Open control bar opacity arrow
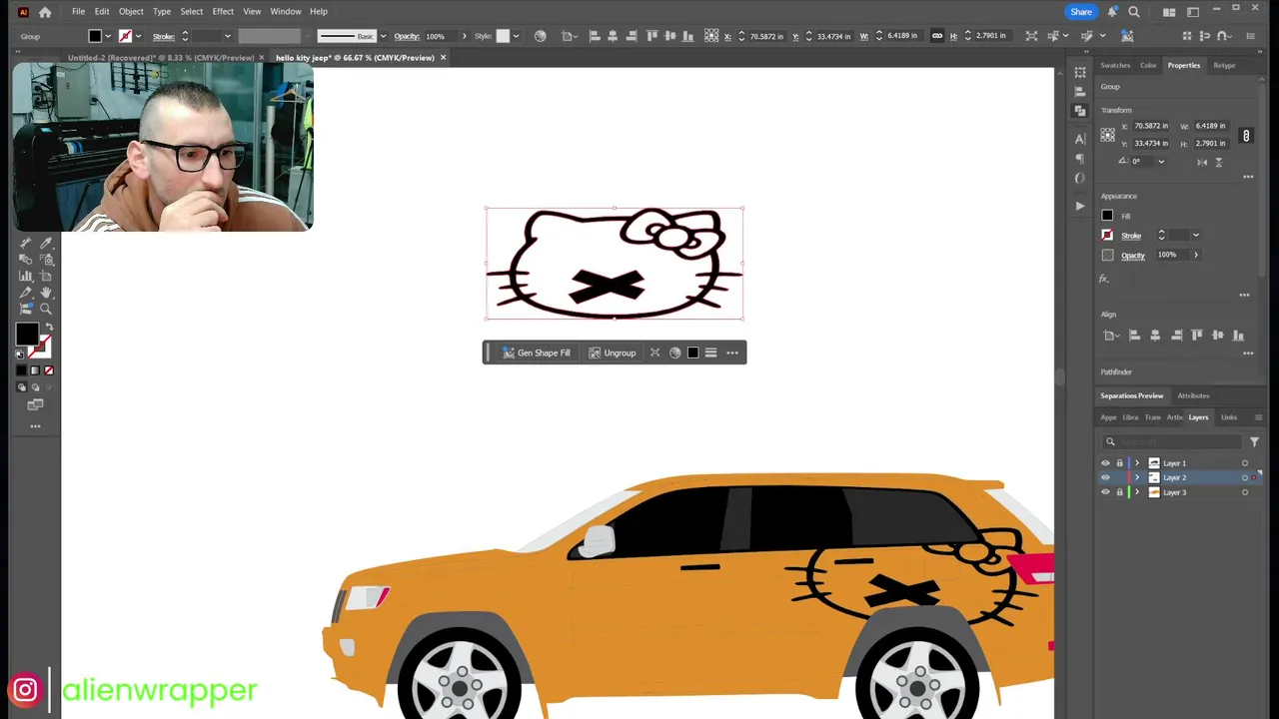Viewport: 1279px width, 719px height. [x=464, y=36]
